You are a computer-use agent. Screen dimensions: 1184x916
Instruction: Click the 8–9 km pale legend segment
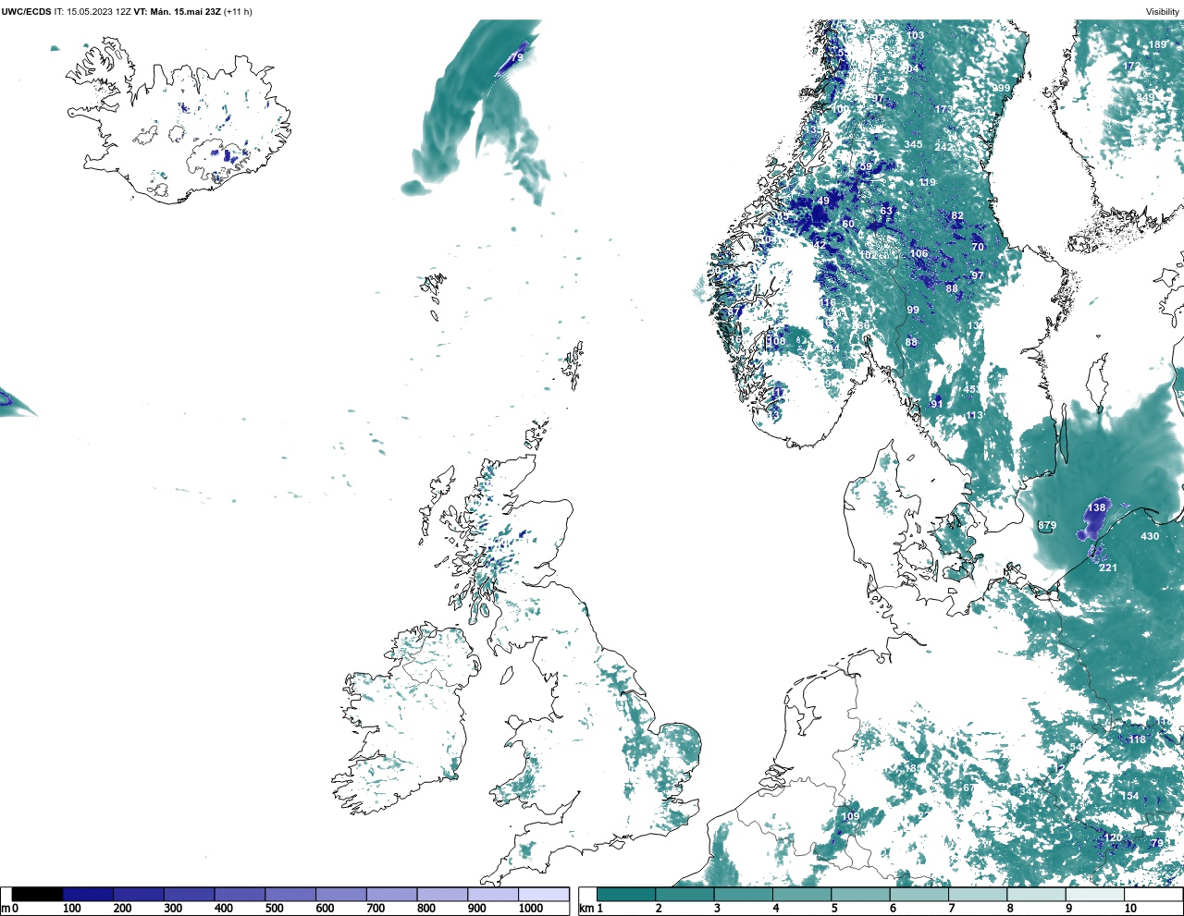1036,894
